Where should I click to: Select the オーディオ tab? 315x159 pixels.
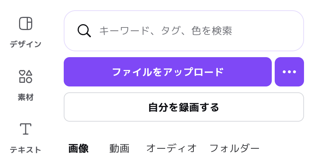click(171, 148)
